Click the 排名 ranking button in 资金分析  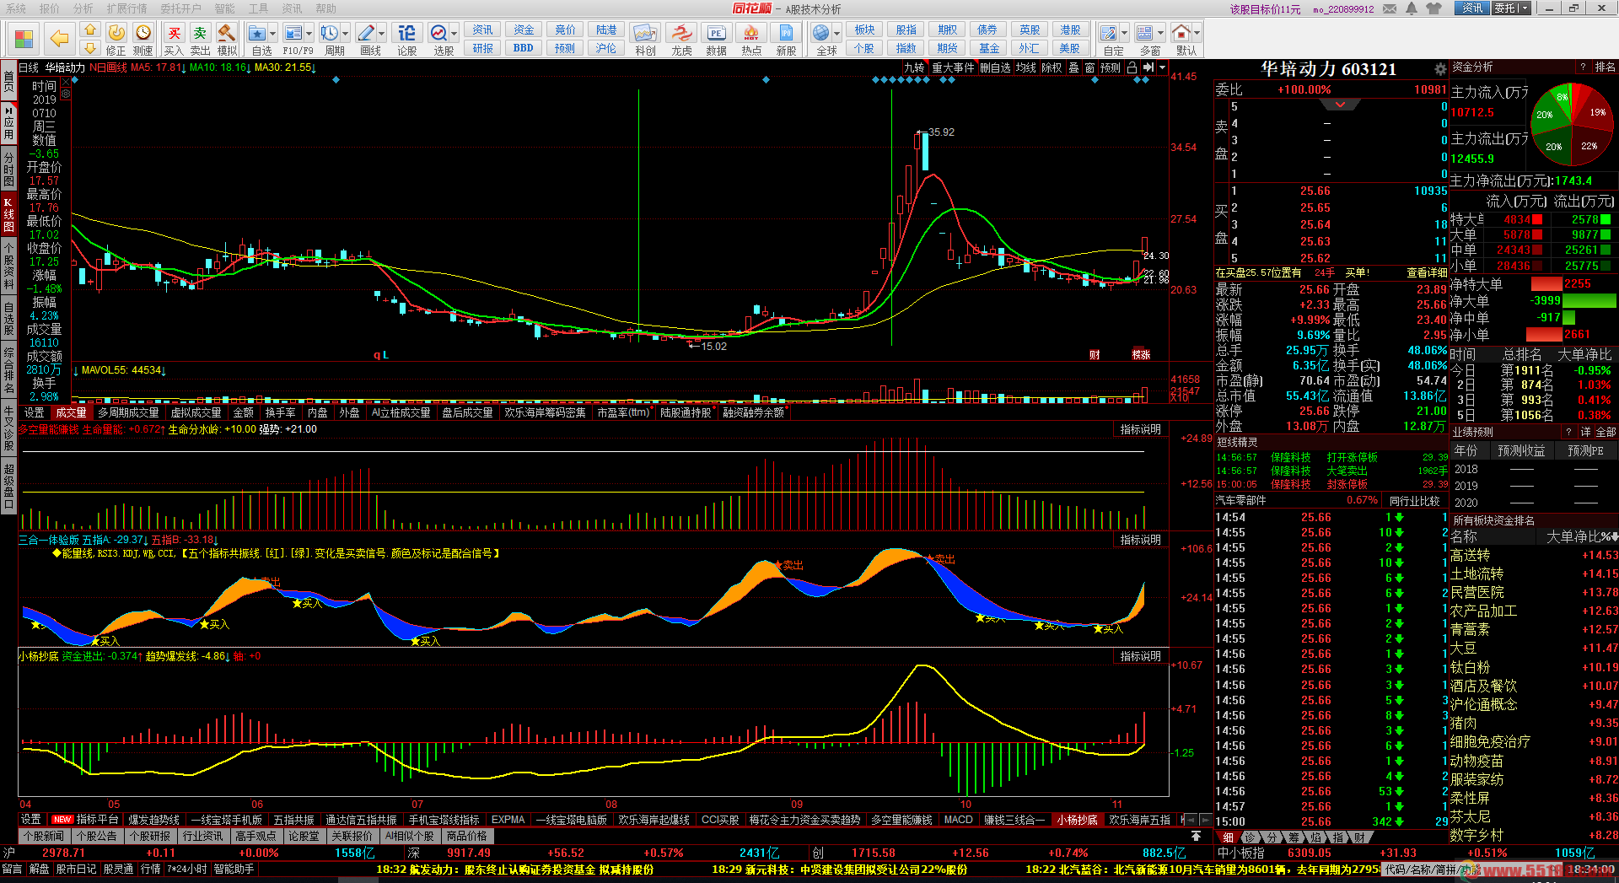1606,67
